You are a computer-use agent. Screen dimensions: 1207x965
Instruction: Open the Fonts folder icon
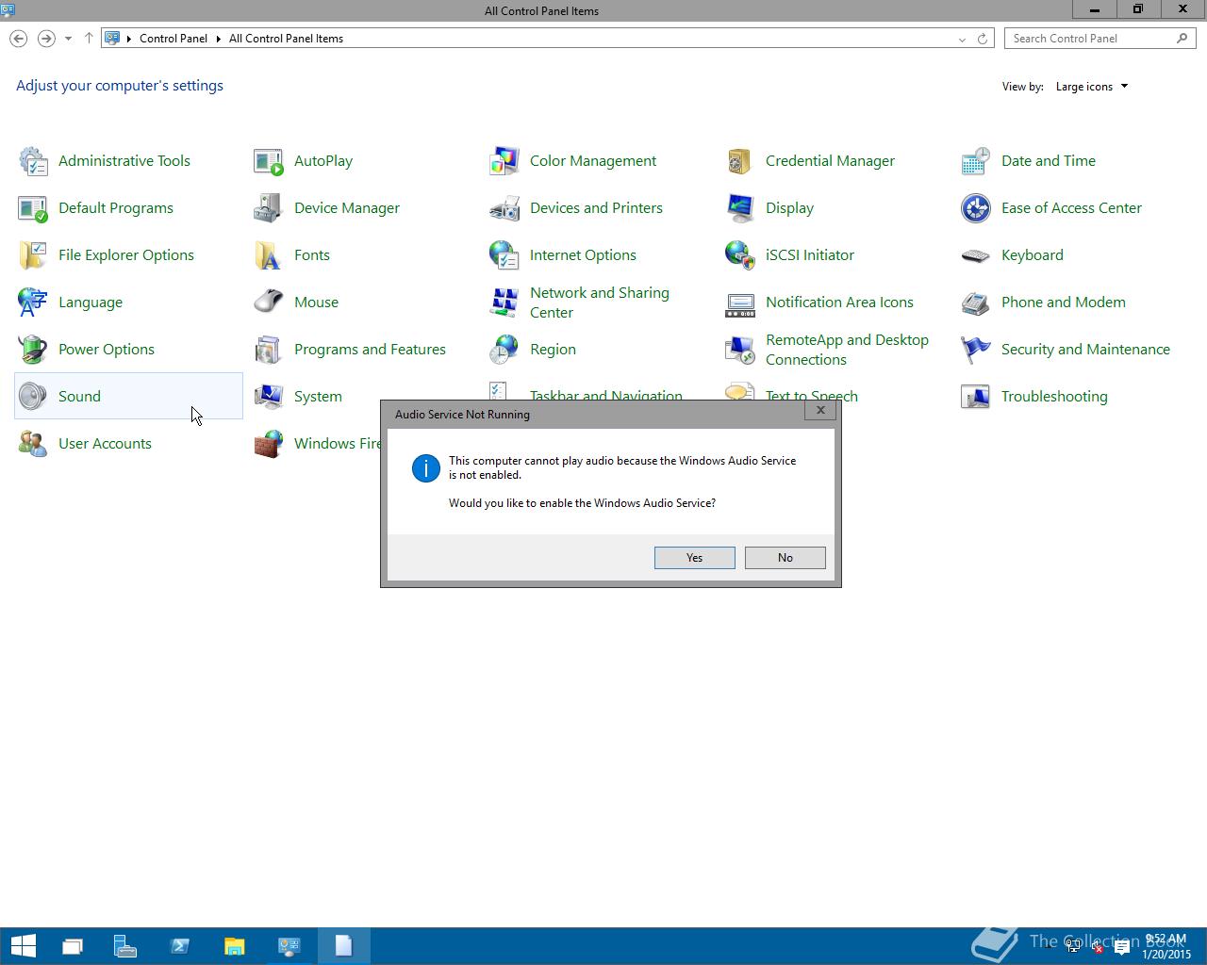tap(269, 255)
